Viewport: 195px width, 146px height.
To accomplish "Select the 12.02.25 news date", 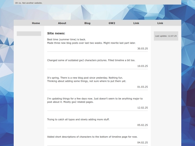I will tap(143, 108).
